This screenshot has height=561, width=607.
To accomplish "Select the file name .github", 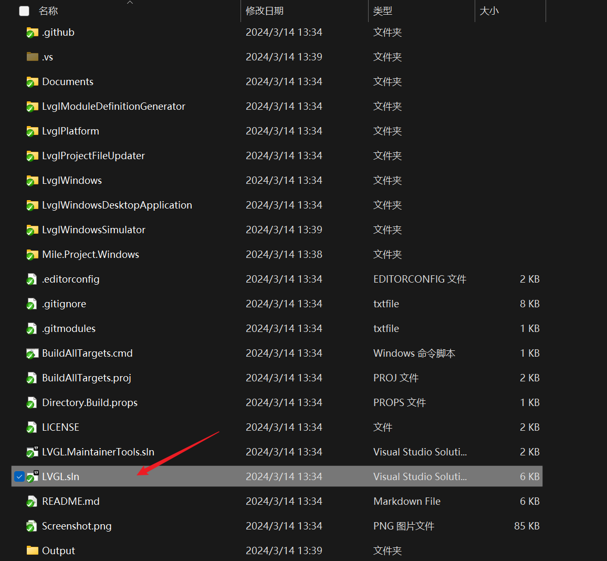I will (58, 33).
